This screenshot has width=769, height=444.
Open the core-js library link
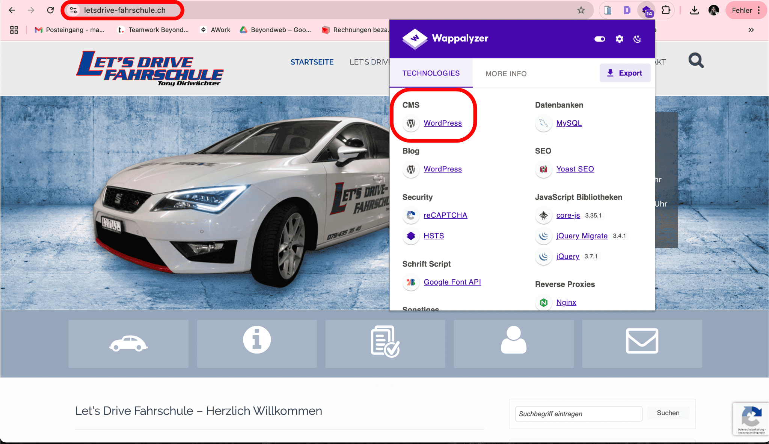(568, 215)
